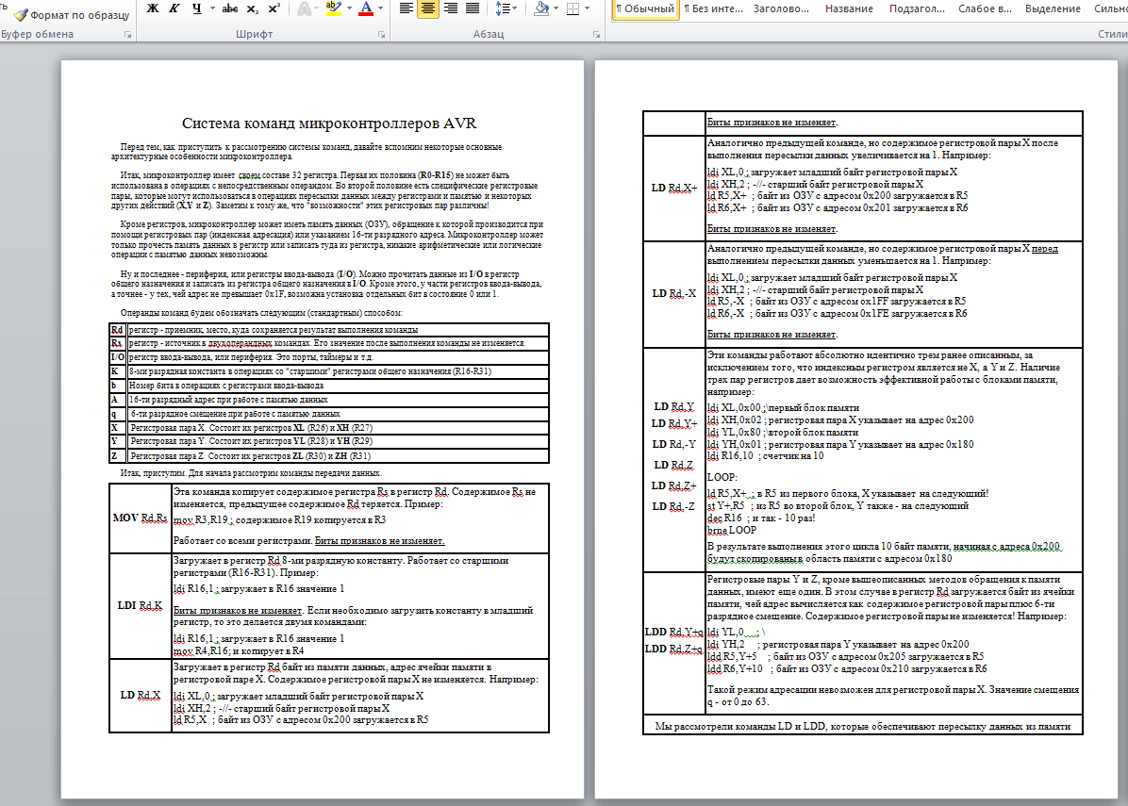The height and width of the screenshot is (806, 1128).
Task: Click the 'LD Rd,Z+' table cell
Action: coord(674,485)
